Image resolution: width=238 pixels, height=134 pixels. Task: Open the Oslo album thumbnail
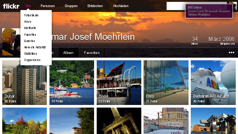(x=166, y=83)
